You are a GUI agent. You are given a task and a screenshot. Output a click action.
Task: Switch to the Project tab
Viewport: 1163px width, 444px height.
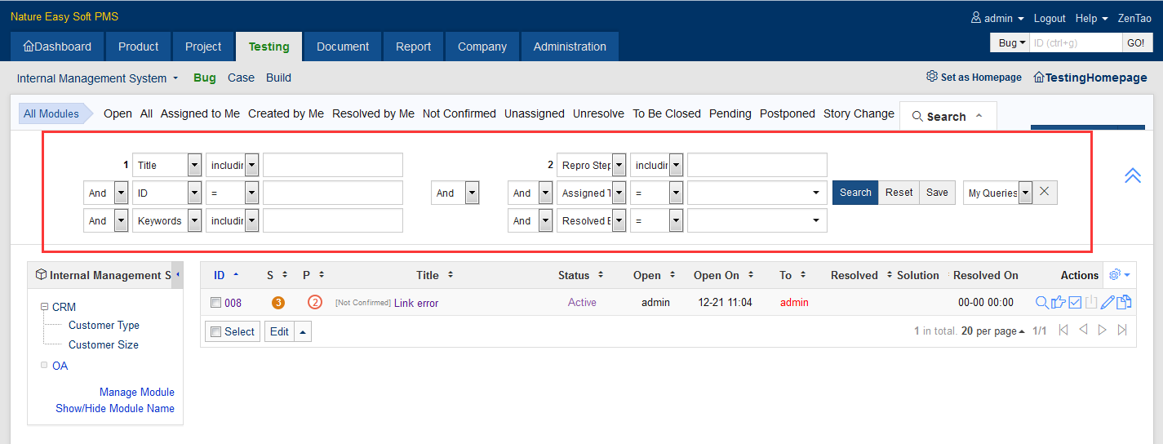203,47
